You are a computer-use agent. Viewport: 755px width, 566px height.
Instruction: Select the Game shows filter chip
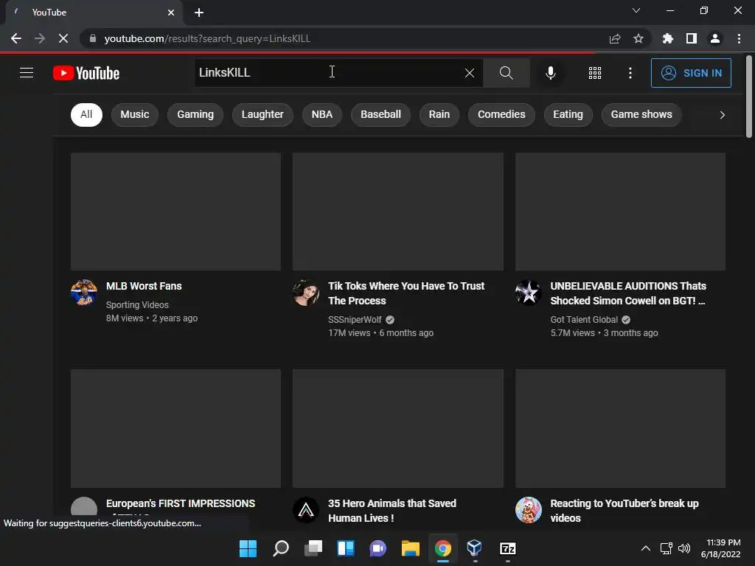pos(641,114)
